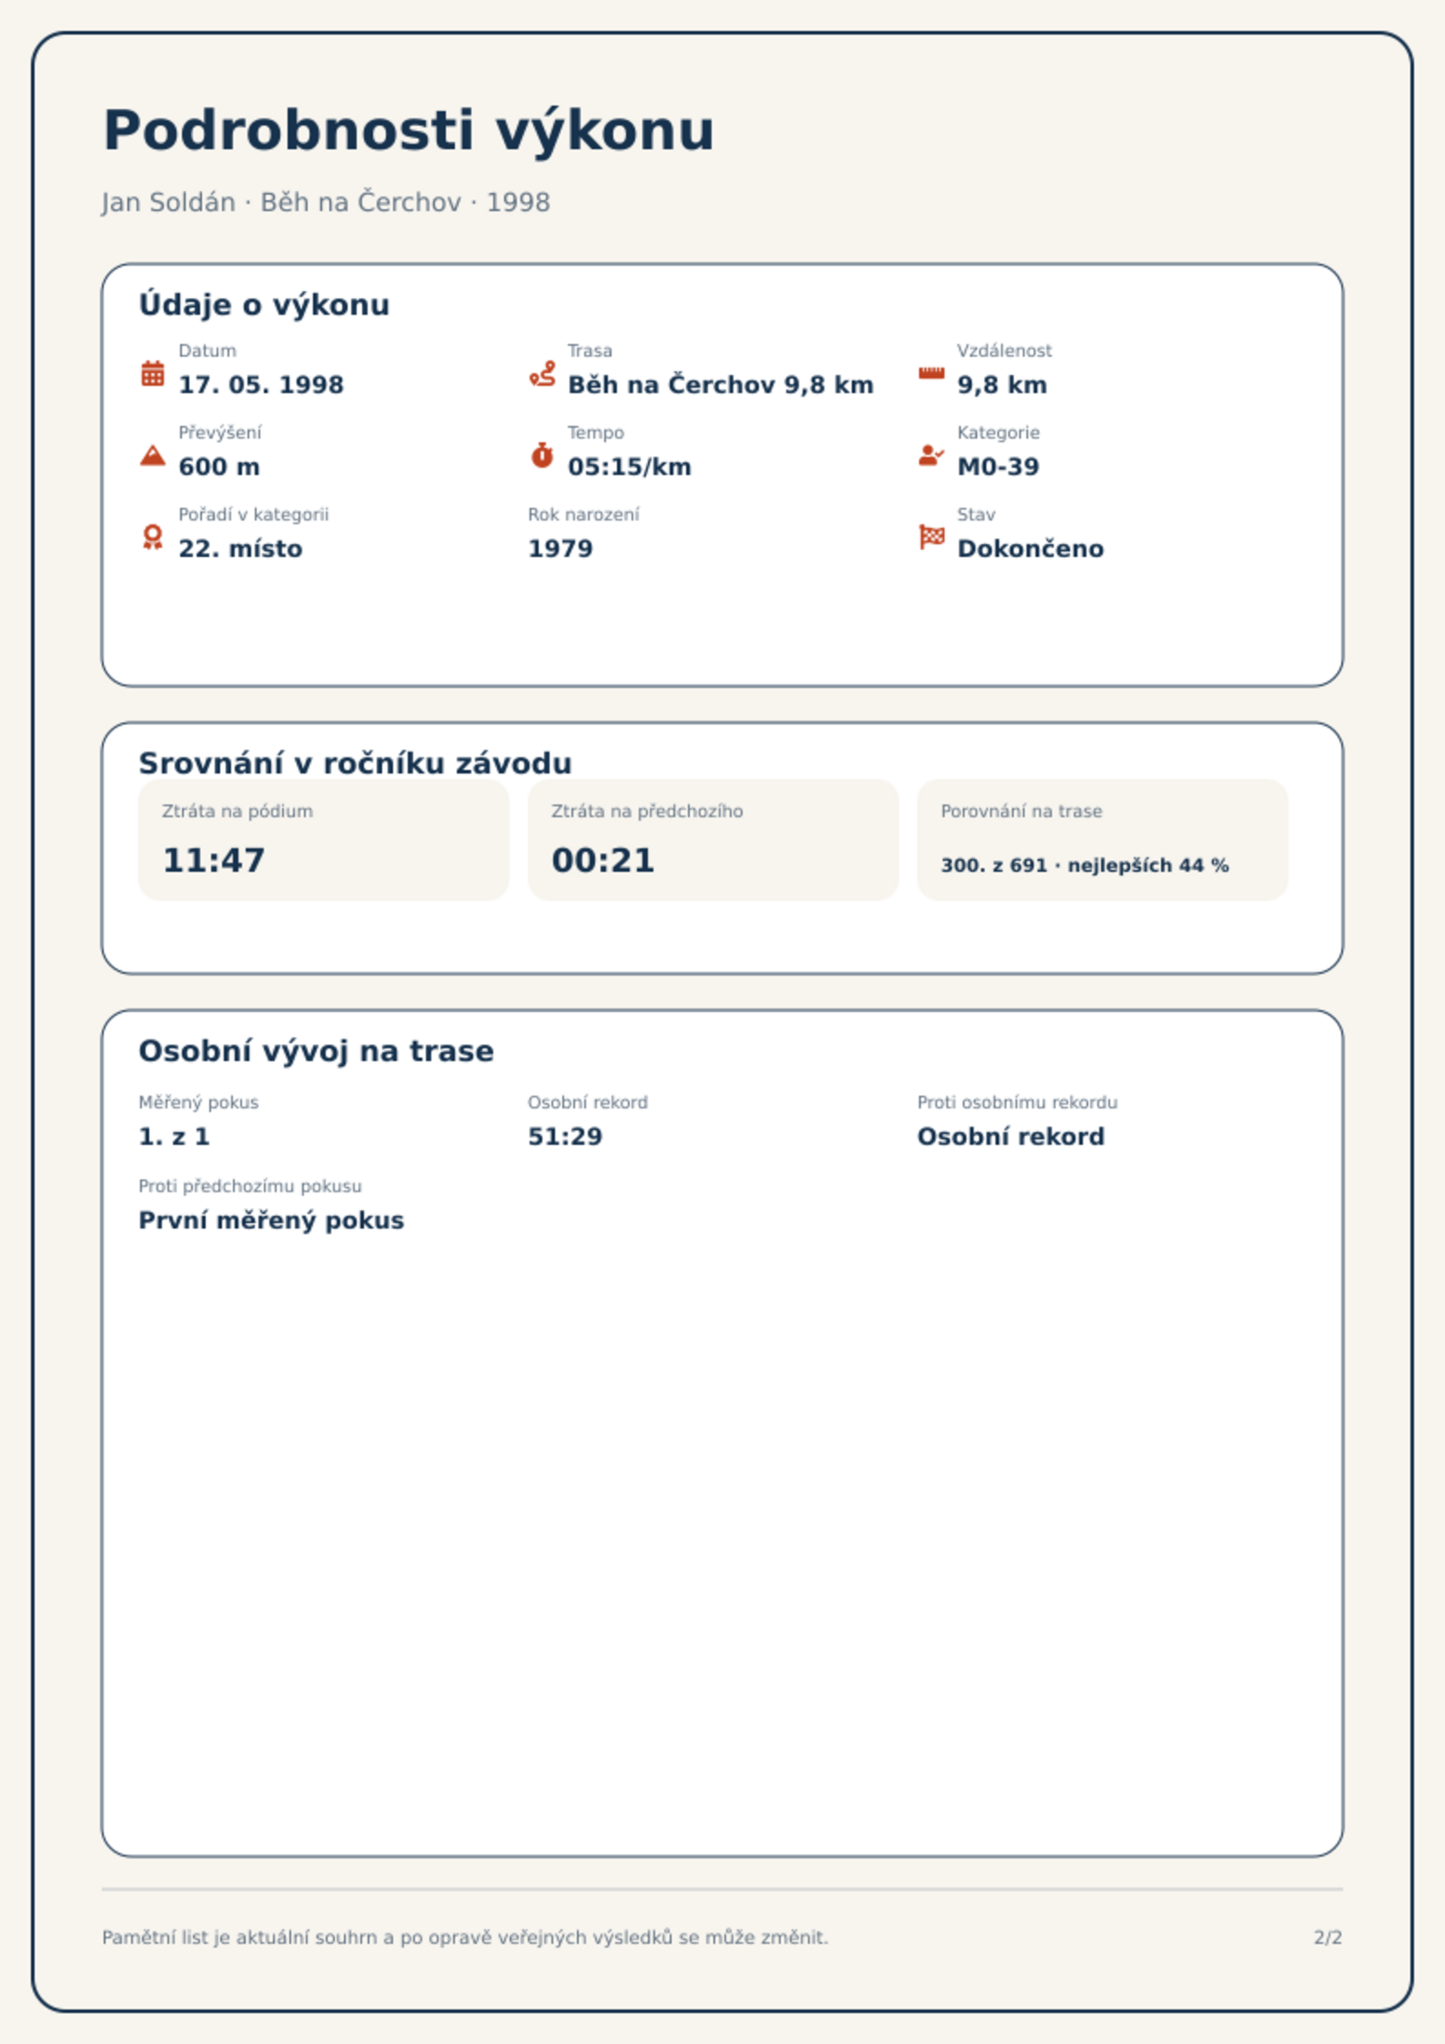The width and height of the screenshot is (1445, 2044).
Task: Click the person-check icon beside Kategorie
Action: tap(931, 455)
